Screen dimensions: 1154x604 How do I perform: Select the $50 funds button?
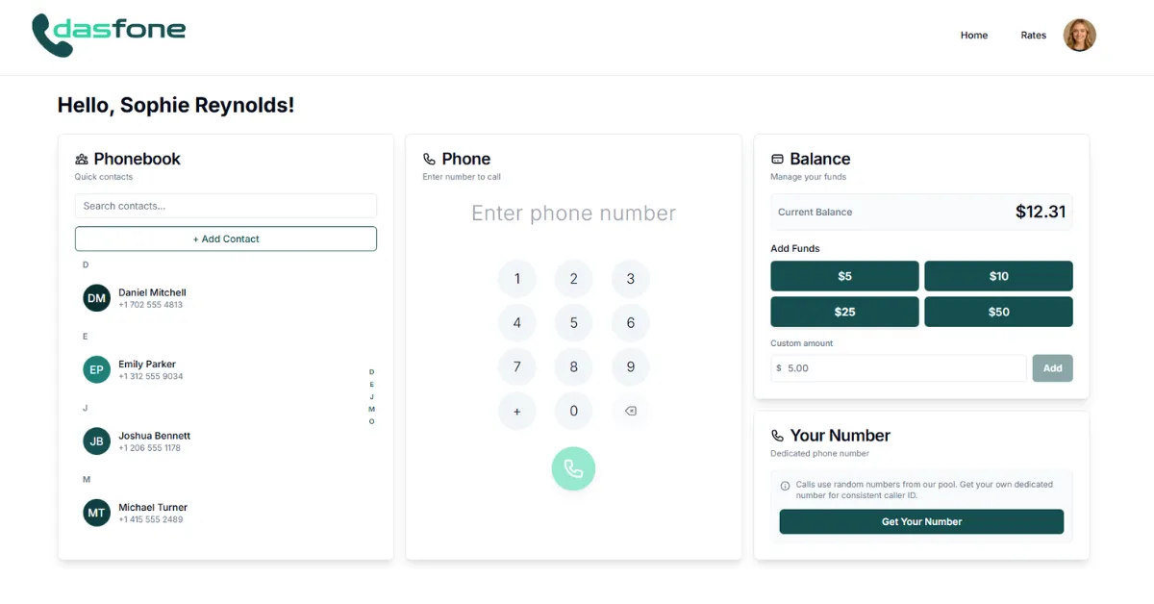[x=998, y=312]
